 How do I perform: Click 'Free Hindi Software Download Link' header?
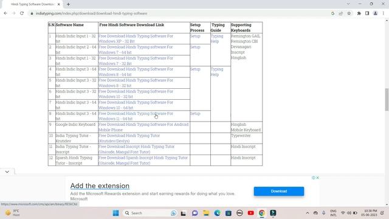click(131, 25)
